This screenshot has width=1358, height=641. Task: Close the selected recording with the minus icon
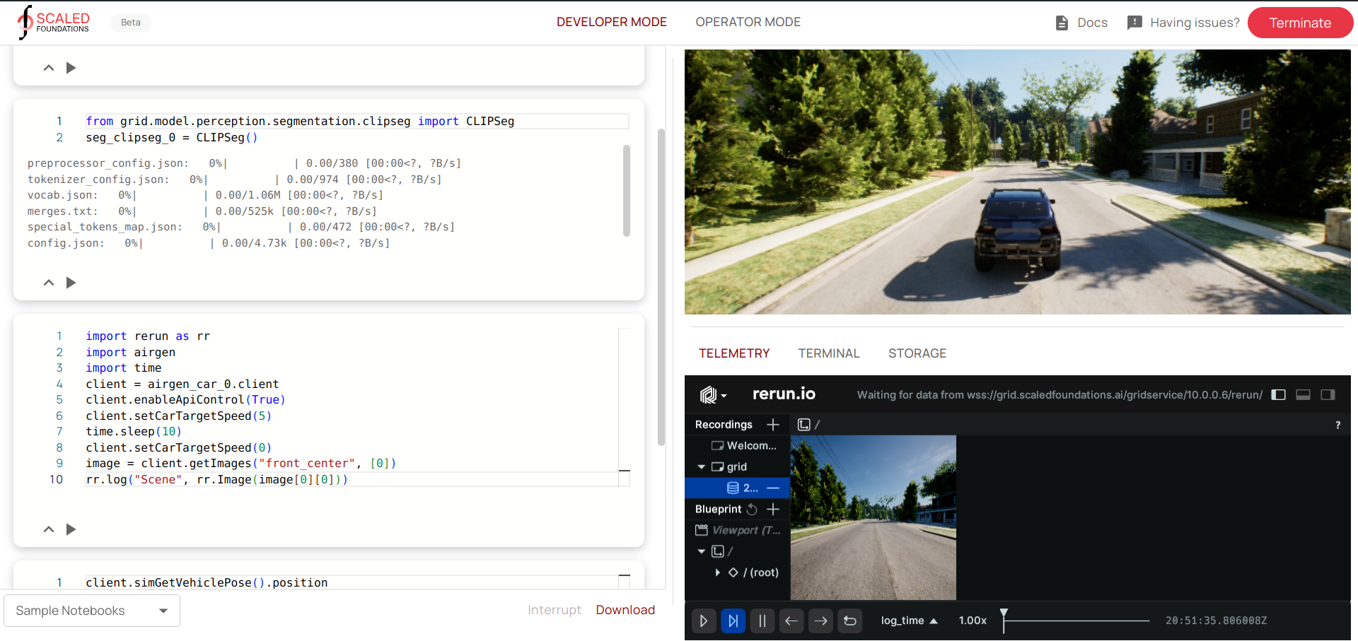[773, 488]
